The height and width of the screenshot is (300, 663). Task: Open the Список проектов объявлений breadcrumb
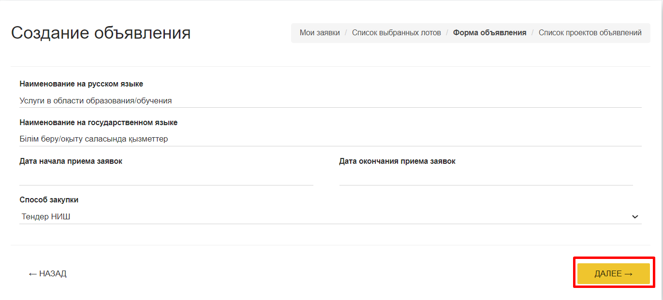tap(590, 33)
